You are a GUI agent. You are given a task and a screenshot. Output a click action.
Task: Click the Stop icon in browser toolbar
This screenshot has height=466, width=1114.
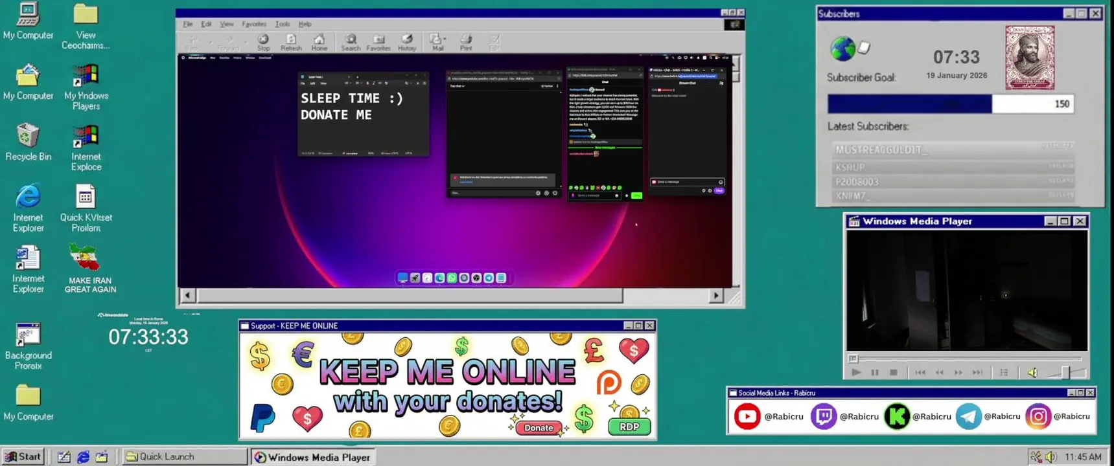coord(263,43)
